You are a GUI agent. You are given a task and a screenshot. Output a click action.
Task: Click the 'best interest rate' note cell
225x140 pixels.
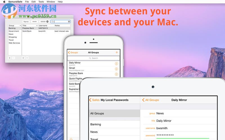[62, 31]
